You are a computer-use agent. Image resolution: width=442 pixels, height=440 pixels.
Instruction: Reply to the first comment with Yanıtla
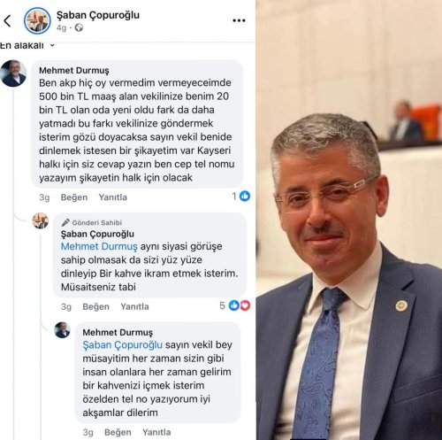point(113,197)
